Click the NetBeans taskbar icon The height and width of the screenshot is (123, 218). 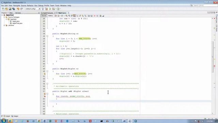[x=130, y=121]
